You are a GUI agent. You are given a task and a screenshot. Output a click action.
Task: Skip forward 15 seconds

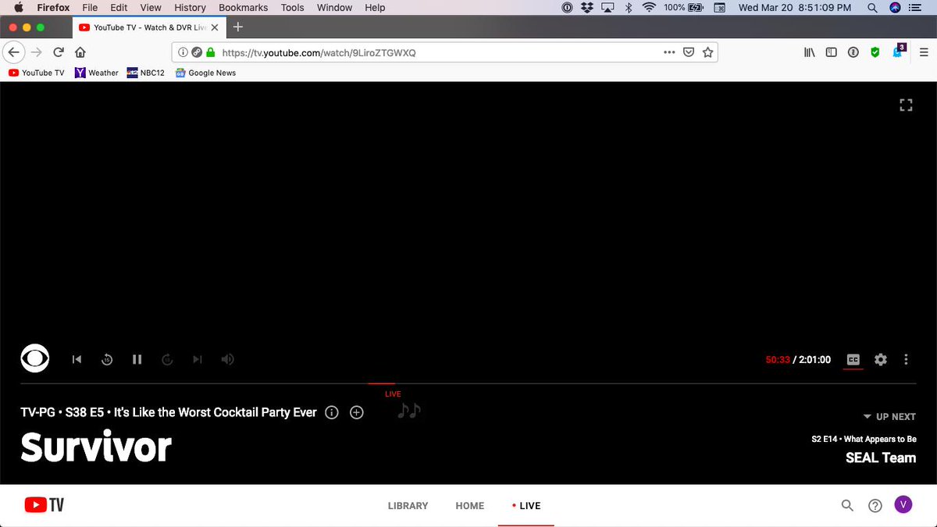[x=166, y=359]
